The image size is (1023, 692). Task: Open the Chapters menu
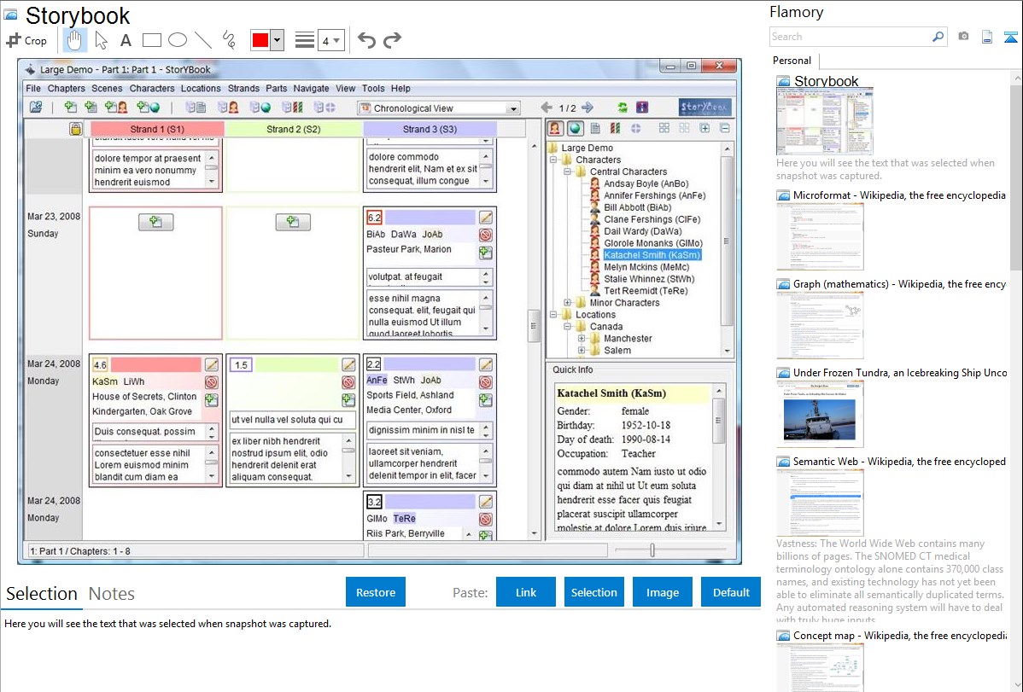(66, 88)
